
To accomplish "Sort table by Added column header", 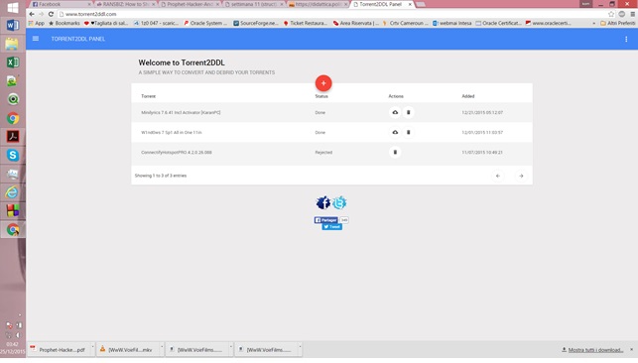I will pyautogui.click(x=468, y=96).
